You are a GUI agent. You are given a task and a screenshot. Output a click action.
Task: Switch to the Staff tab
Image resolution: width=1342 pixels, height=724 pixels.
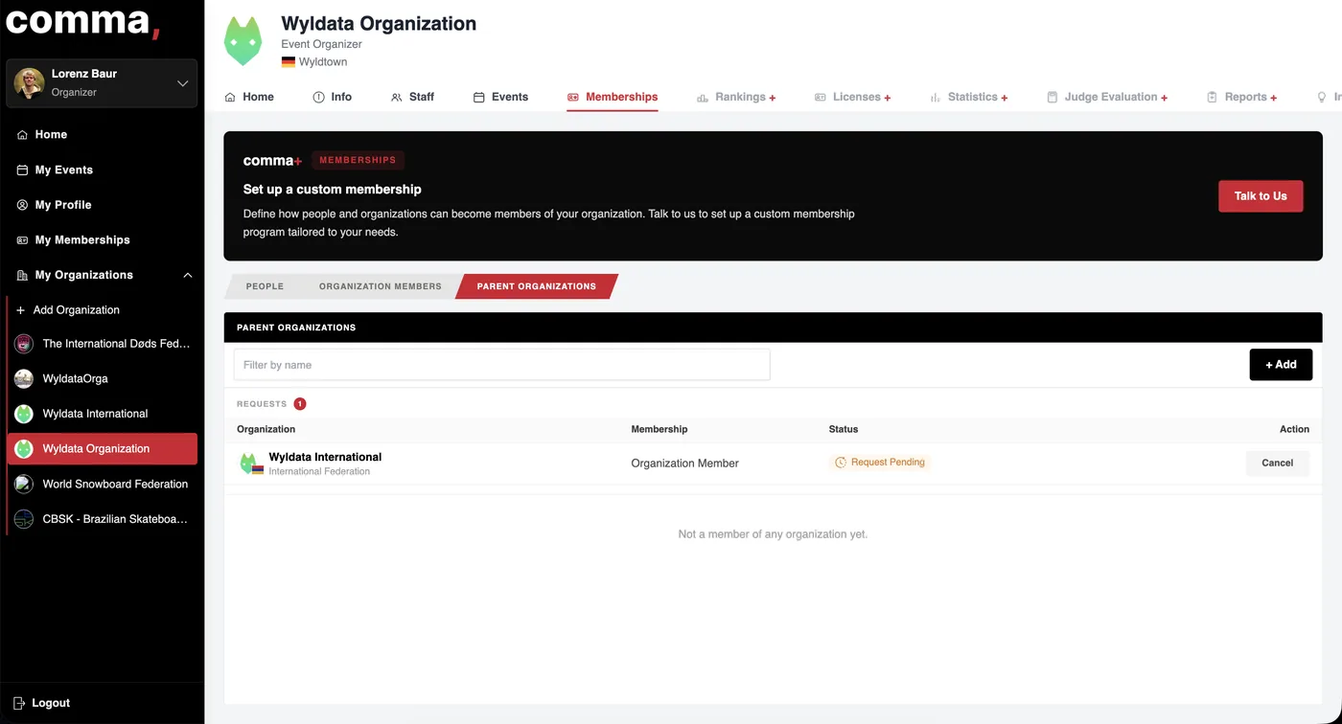click(412, 97)
